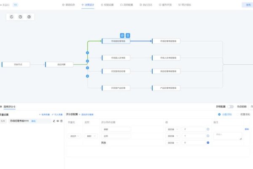Screen dimensions: 253x169
Task: Open the 统计指标 tab
Action: pos(185,5)
